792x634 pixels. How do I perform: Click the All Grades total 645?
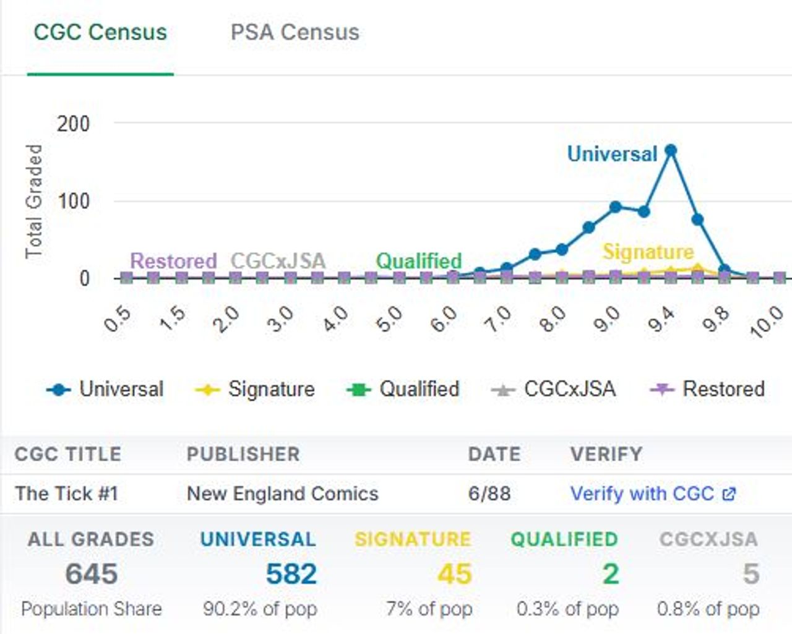pyautogui.click(x=92, y=574)
